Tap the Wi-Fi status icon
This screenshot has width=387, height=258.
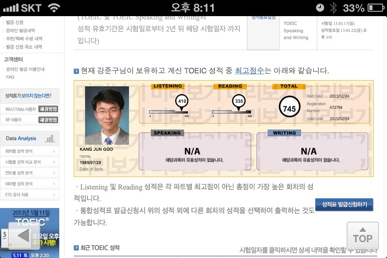tap(54, 8)
